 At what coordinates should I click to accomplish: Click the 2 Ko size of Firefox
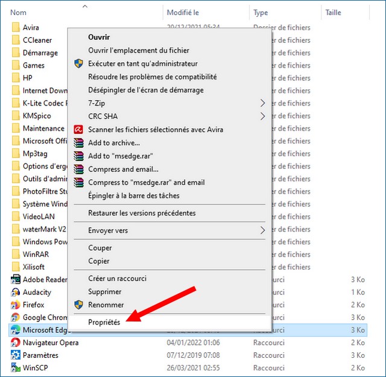point(358,305)
